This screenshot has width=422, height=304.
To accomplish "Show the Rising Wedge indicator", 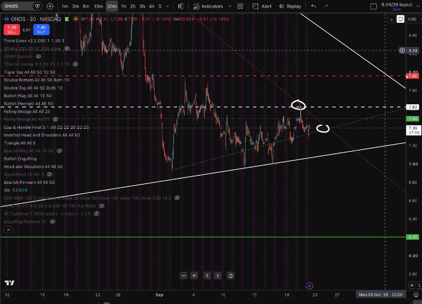I will [x=56, y=119].
